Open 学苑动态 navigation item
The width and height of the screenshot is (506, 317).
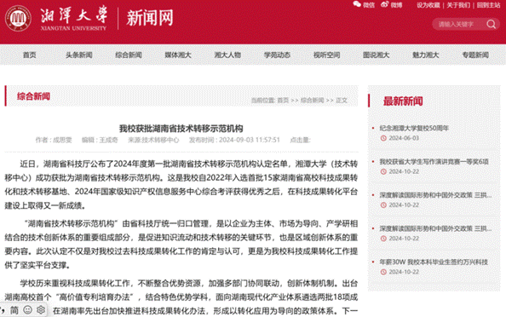(x=277, y=55)
